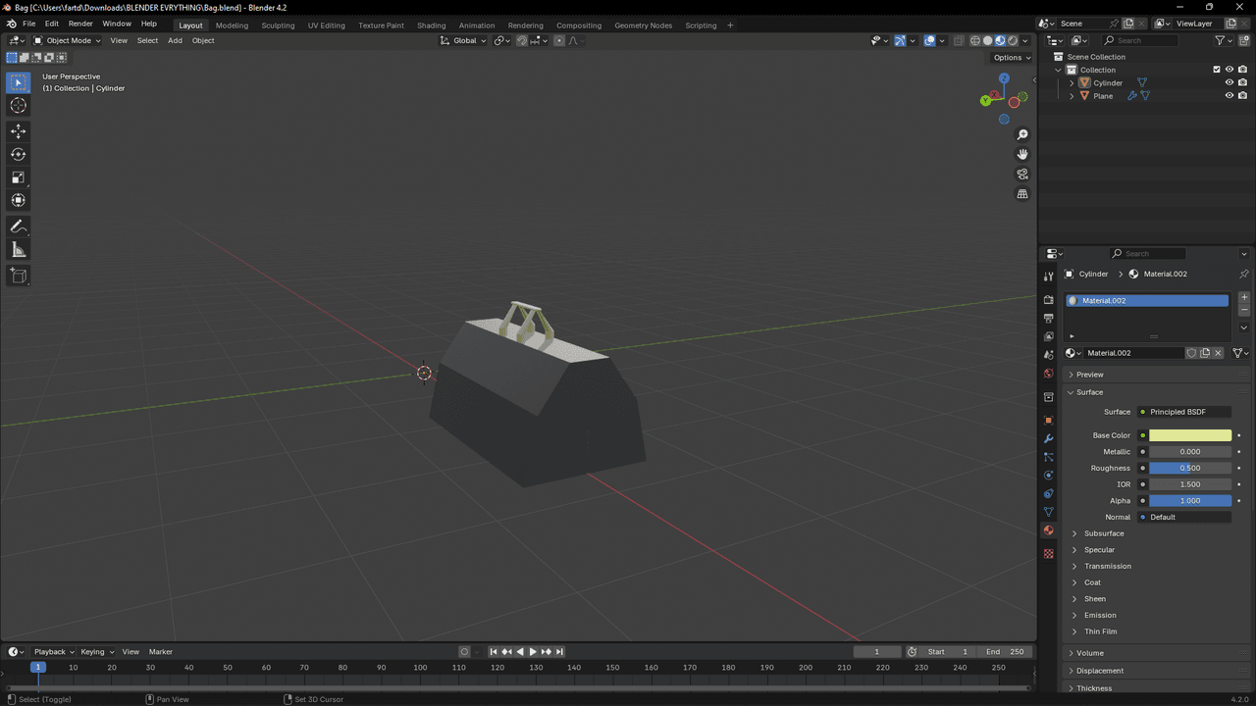Switch to orthographic/perspective grid view icon

click(x=1022, y=194)
